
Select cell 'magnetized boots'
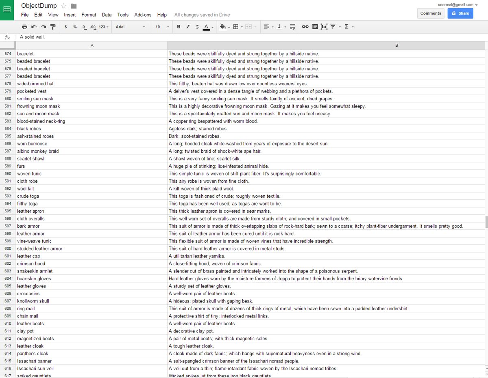91,339
